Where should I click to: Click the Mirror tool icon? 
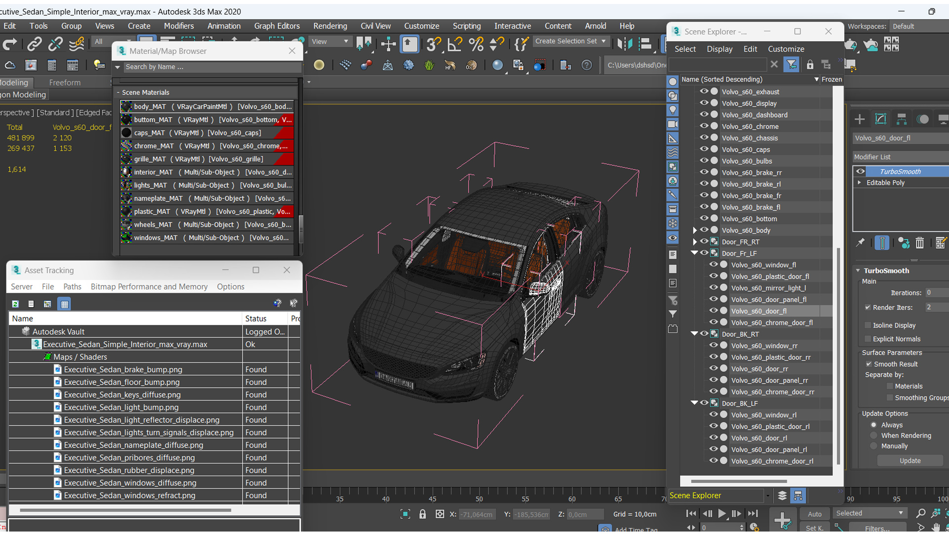[x=624, y=44]
